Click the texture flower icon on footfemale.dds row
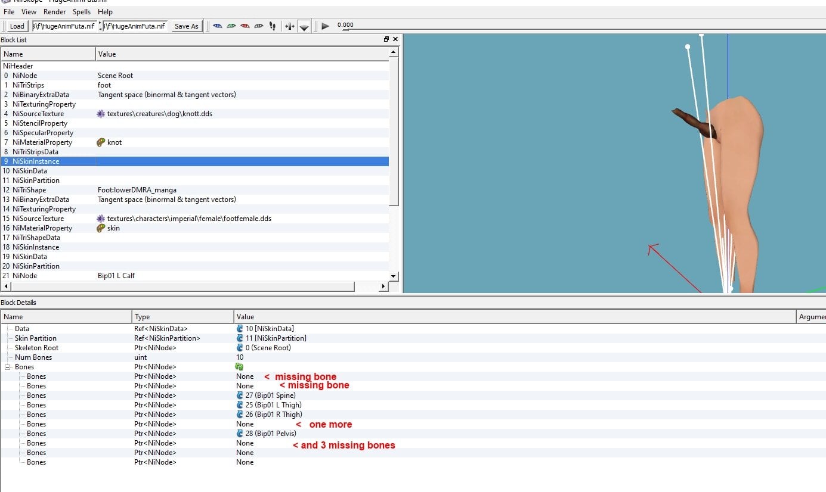826x492 pixels. click(101, 219)
